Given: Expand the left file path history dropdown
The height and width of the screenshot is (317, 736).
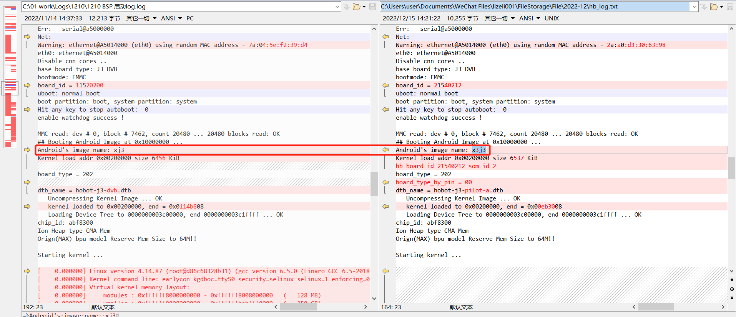Looking at the screenshot, I should click(337, 7).
